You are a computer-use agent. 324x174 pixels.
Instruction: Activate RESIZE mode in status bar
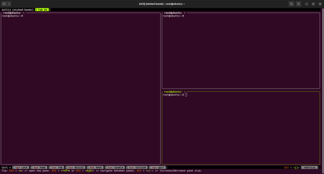tap(76, 168)
